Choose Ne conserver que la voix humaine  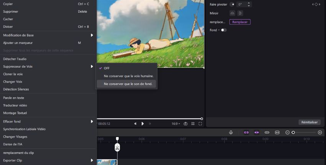click(x=128, y=76)
